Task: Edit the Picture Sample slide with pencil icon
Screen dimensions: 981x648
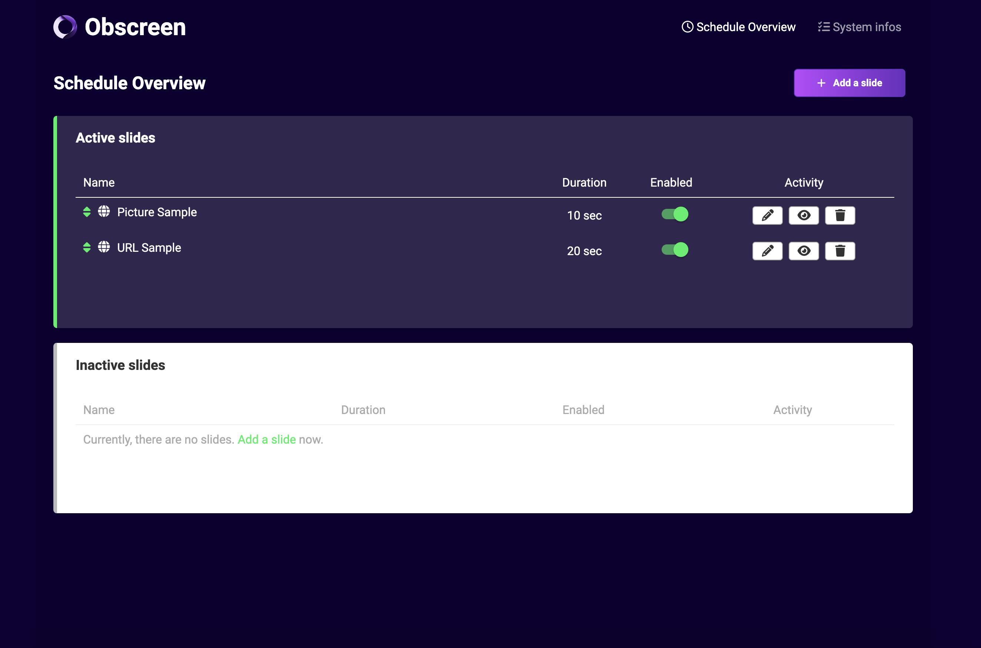Action: pos(767,215)
